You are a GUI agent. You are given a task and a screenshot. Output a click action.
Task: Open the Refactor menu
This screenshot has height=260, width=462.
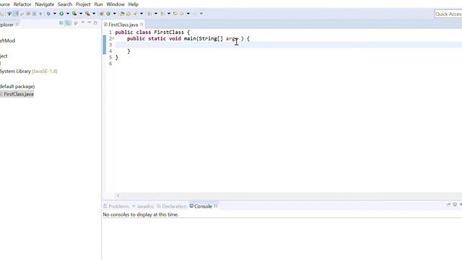22,4
